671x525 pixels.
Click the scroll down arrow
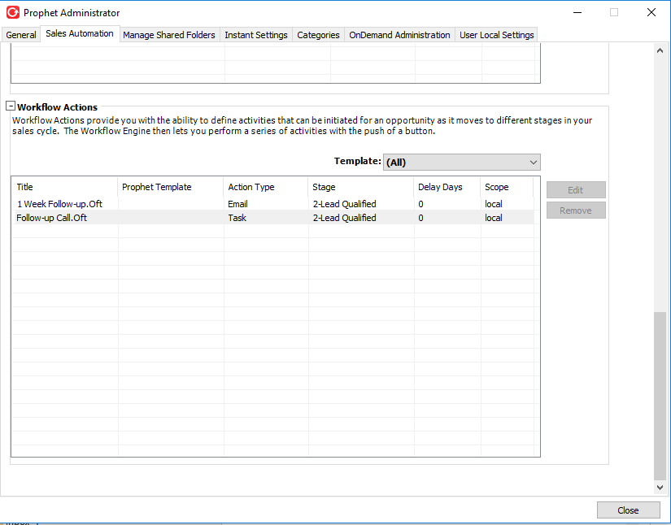tap(660, 488)
